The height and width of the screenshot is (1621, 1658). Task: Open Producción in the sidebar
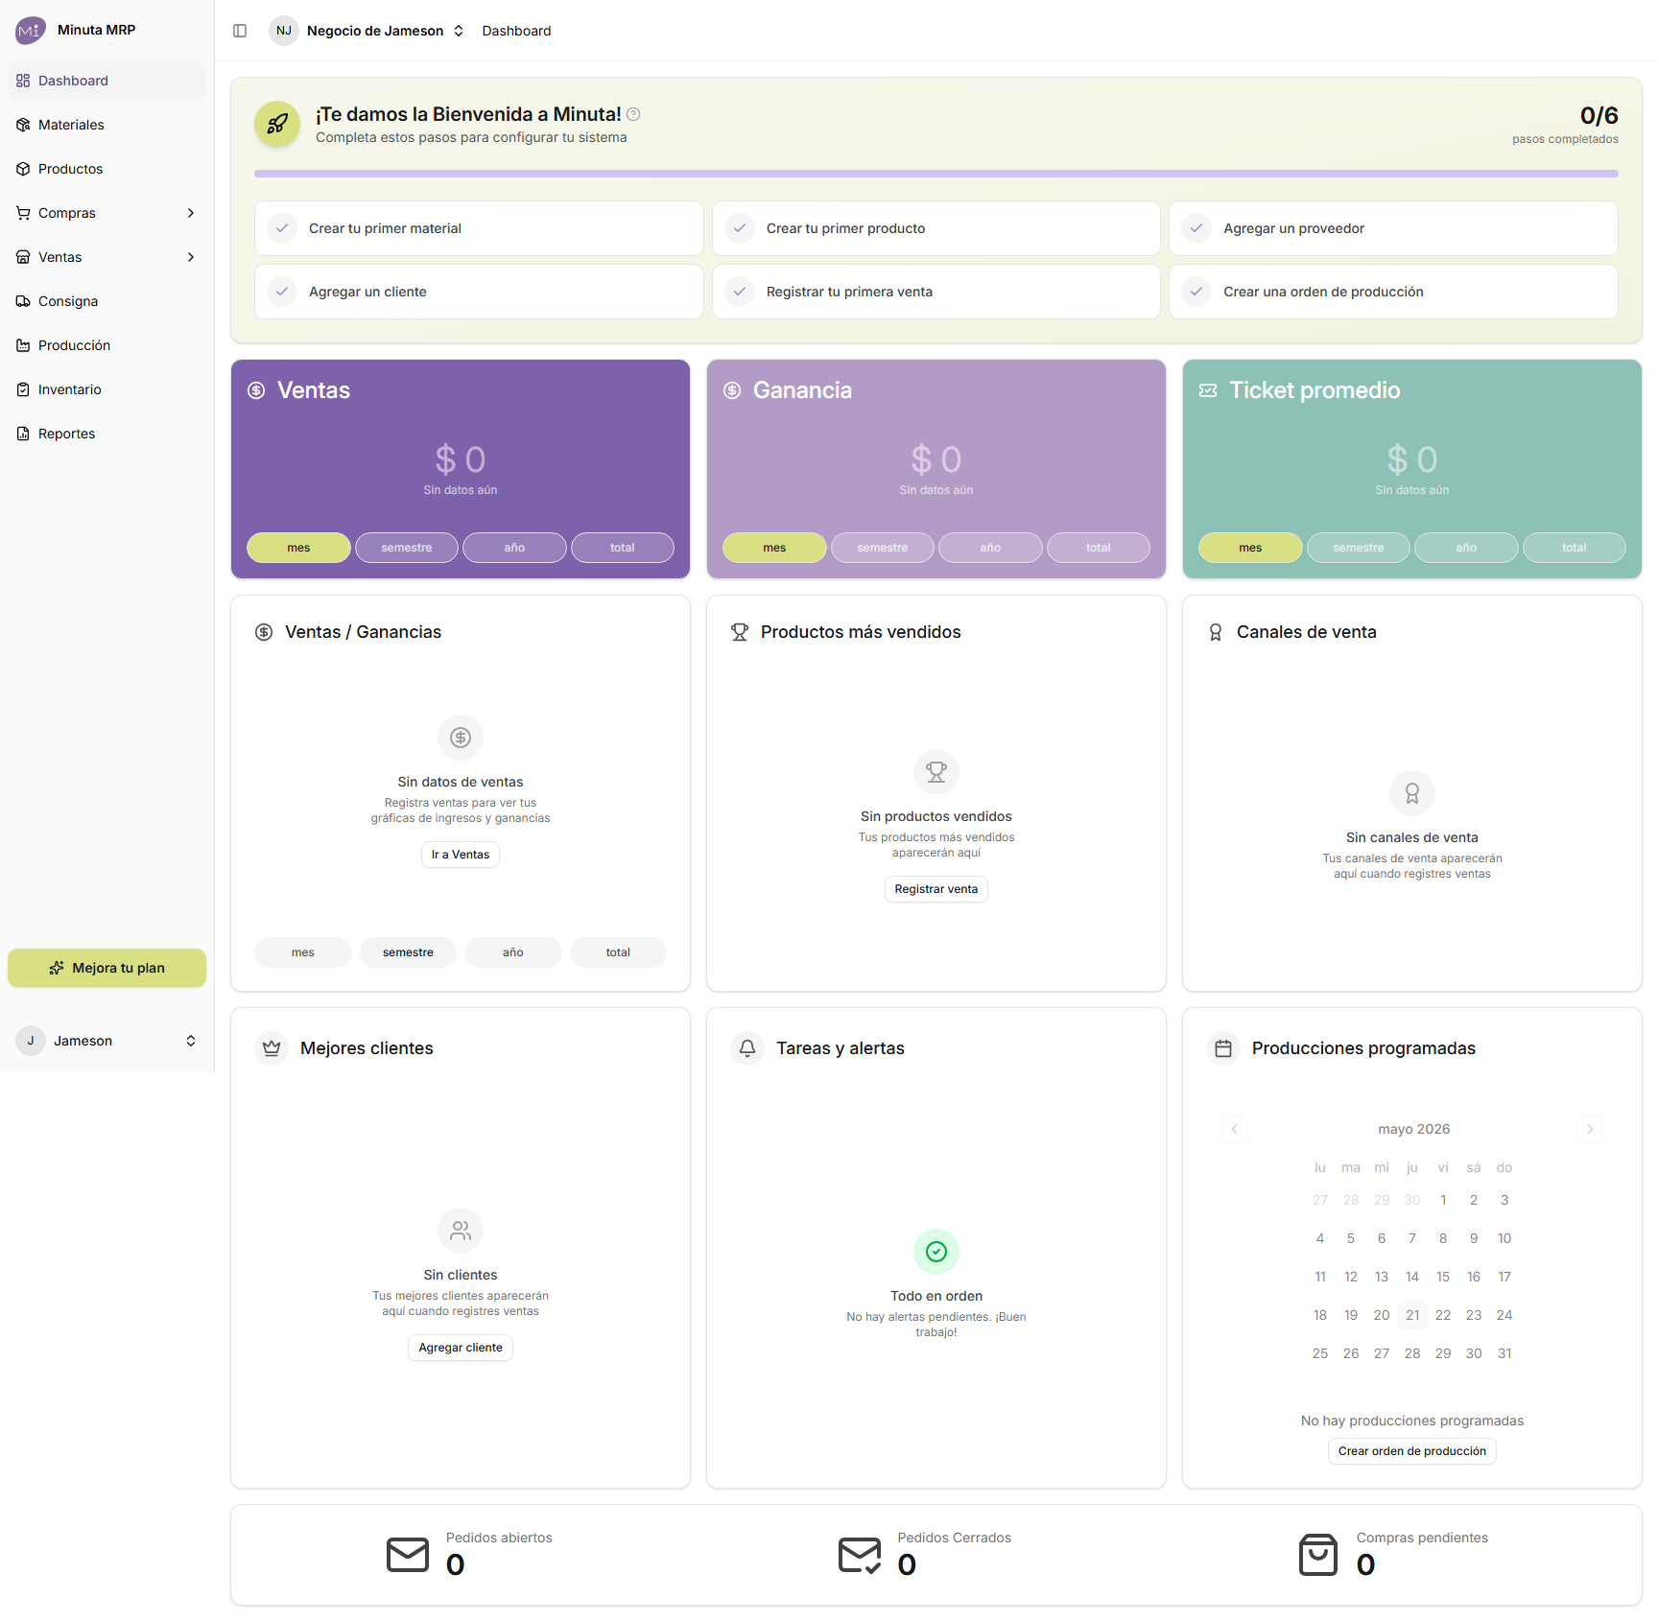tap(107, 345)
